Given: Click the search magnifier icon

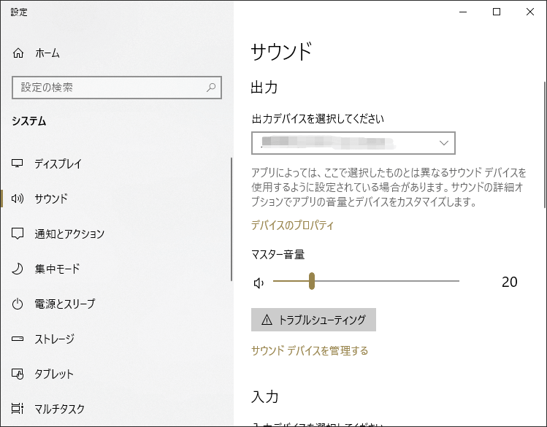Looking at the screenshot, I should pos(211,88).
